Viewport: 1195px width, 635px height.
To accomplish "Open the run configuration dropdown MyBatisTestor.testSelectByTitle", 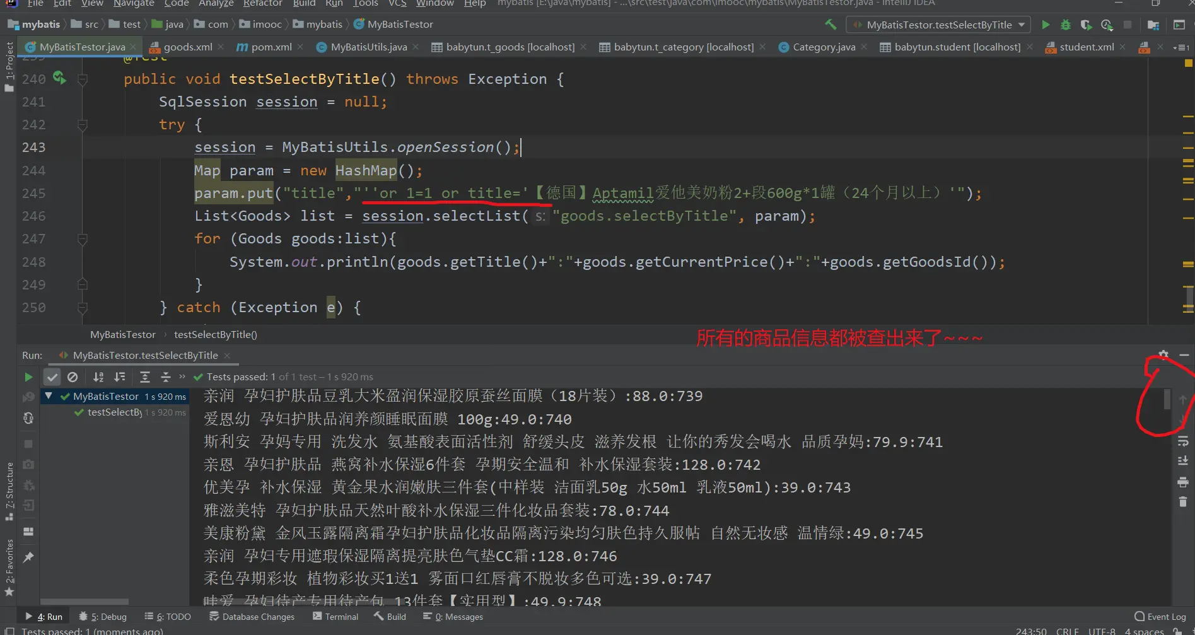I will 940,25.
